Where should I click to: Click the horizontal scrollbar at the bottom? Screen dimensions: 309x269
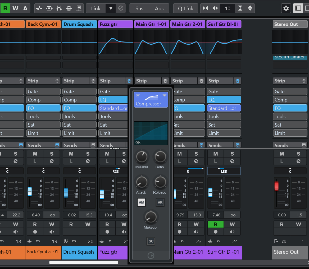[84, 262]
